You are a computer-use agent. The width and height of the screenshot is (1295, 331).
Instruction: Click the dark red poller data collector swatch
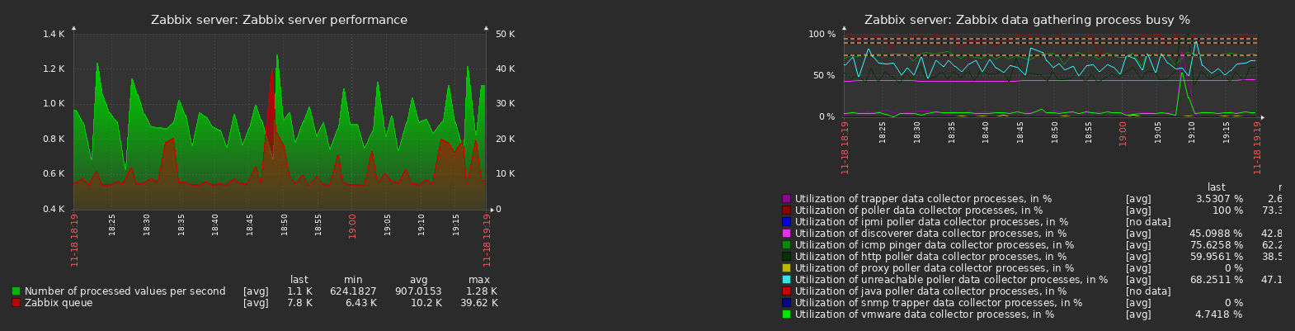[x=786, y=210]
